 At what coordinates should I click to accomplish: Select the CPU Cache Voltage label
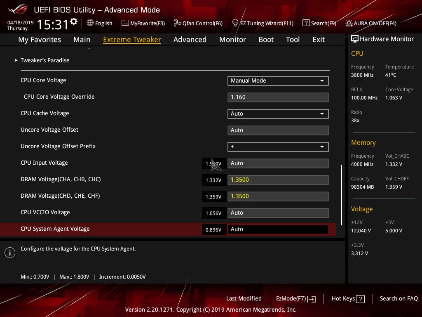coord(45,113)
